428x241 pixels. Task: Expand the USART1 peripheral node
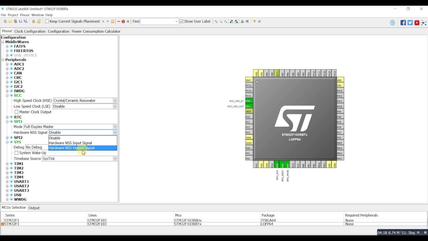coord(7,182)
